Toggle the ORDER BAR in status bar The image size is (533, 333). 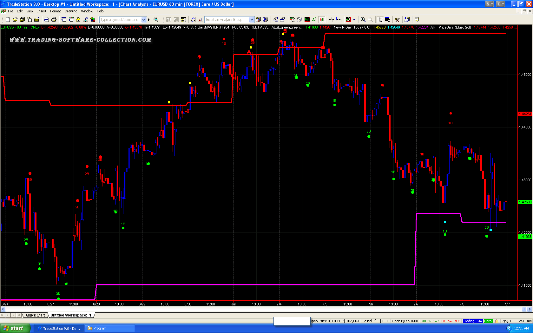[x=430, y=321]
